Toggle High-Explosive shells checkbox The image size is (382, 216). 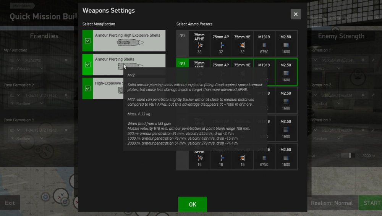tap(88, 89)
